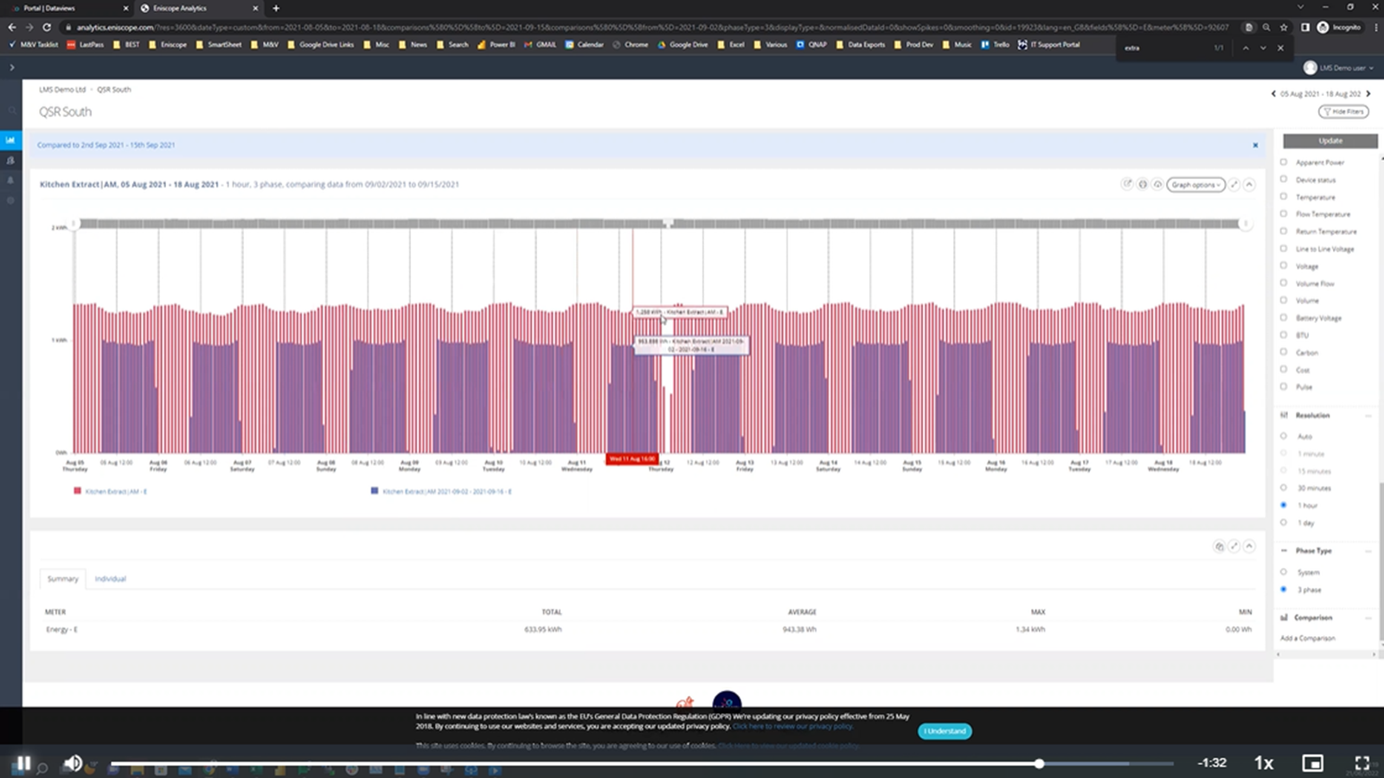This screenshot has height=778, width=1384.
Task: Tick the Device status checkbox
Action: point(1284,179)
